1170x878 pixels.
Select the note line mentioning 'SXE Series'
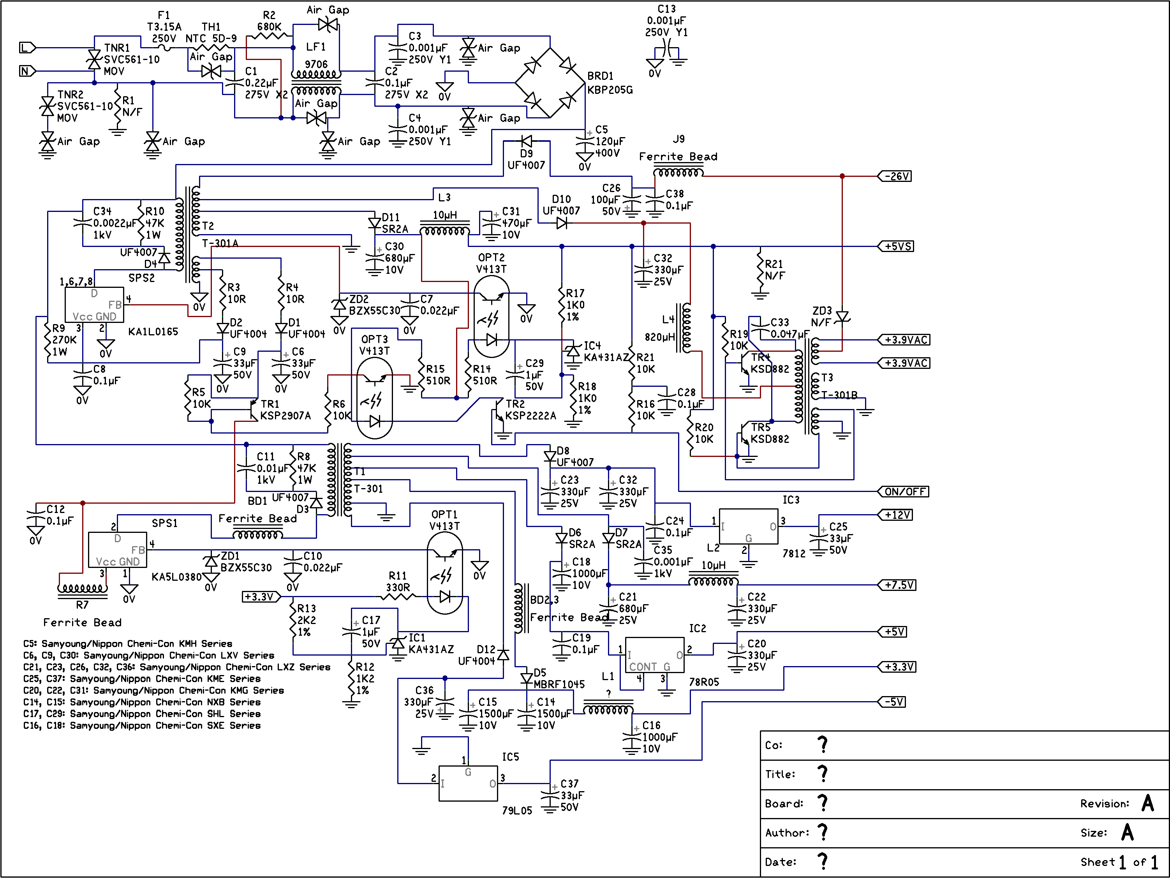point(142,726)
